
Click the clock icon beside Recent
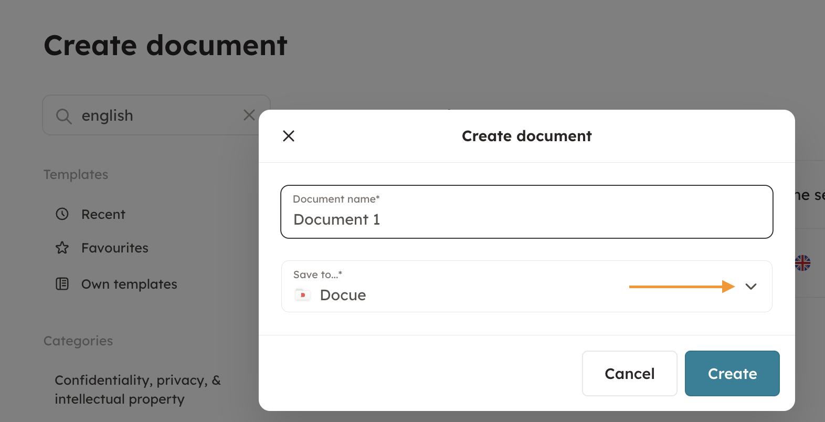tap(62, 214)
